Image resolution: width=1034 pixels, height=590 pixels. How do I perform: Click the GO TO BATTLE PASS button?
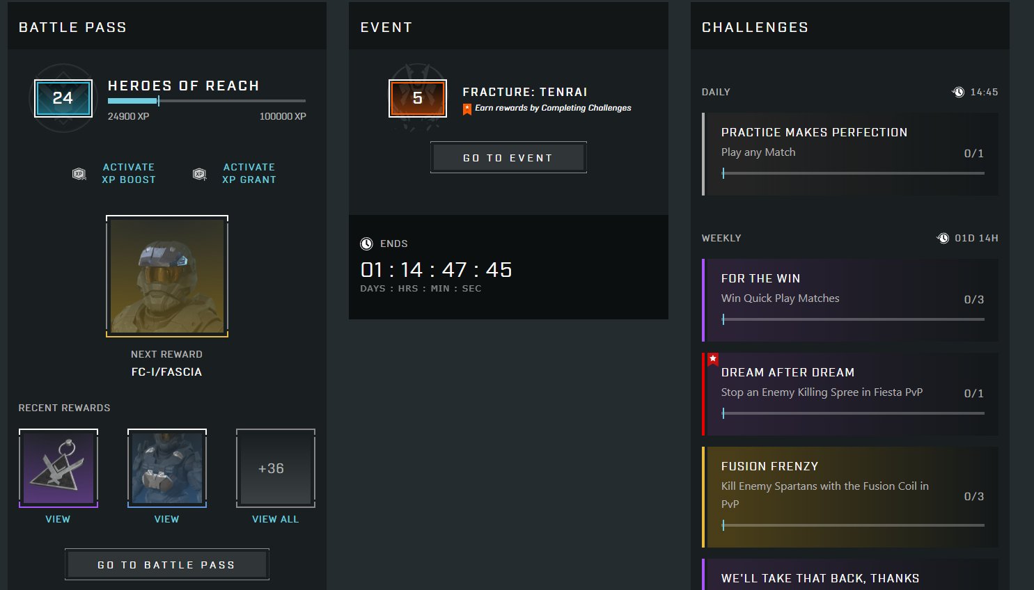click(x=167, y=564)
